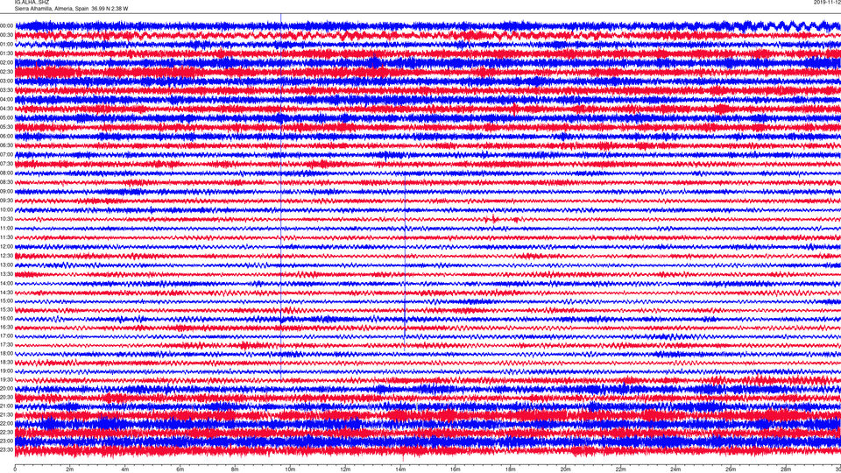841x473 pixels.
Task: Click the 07:00 row label
Action: click(7, 154)
